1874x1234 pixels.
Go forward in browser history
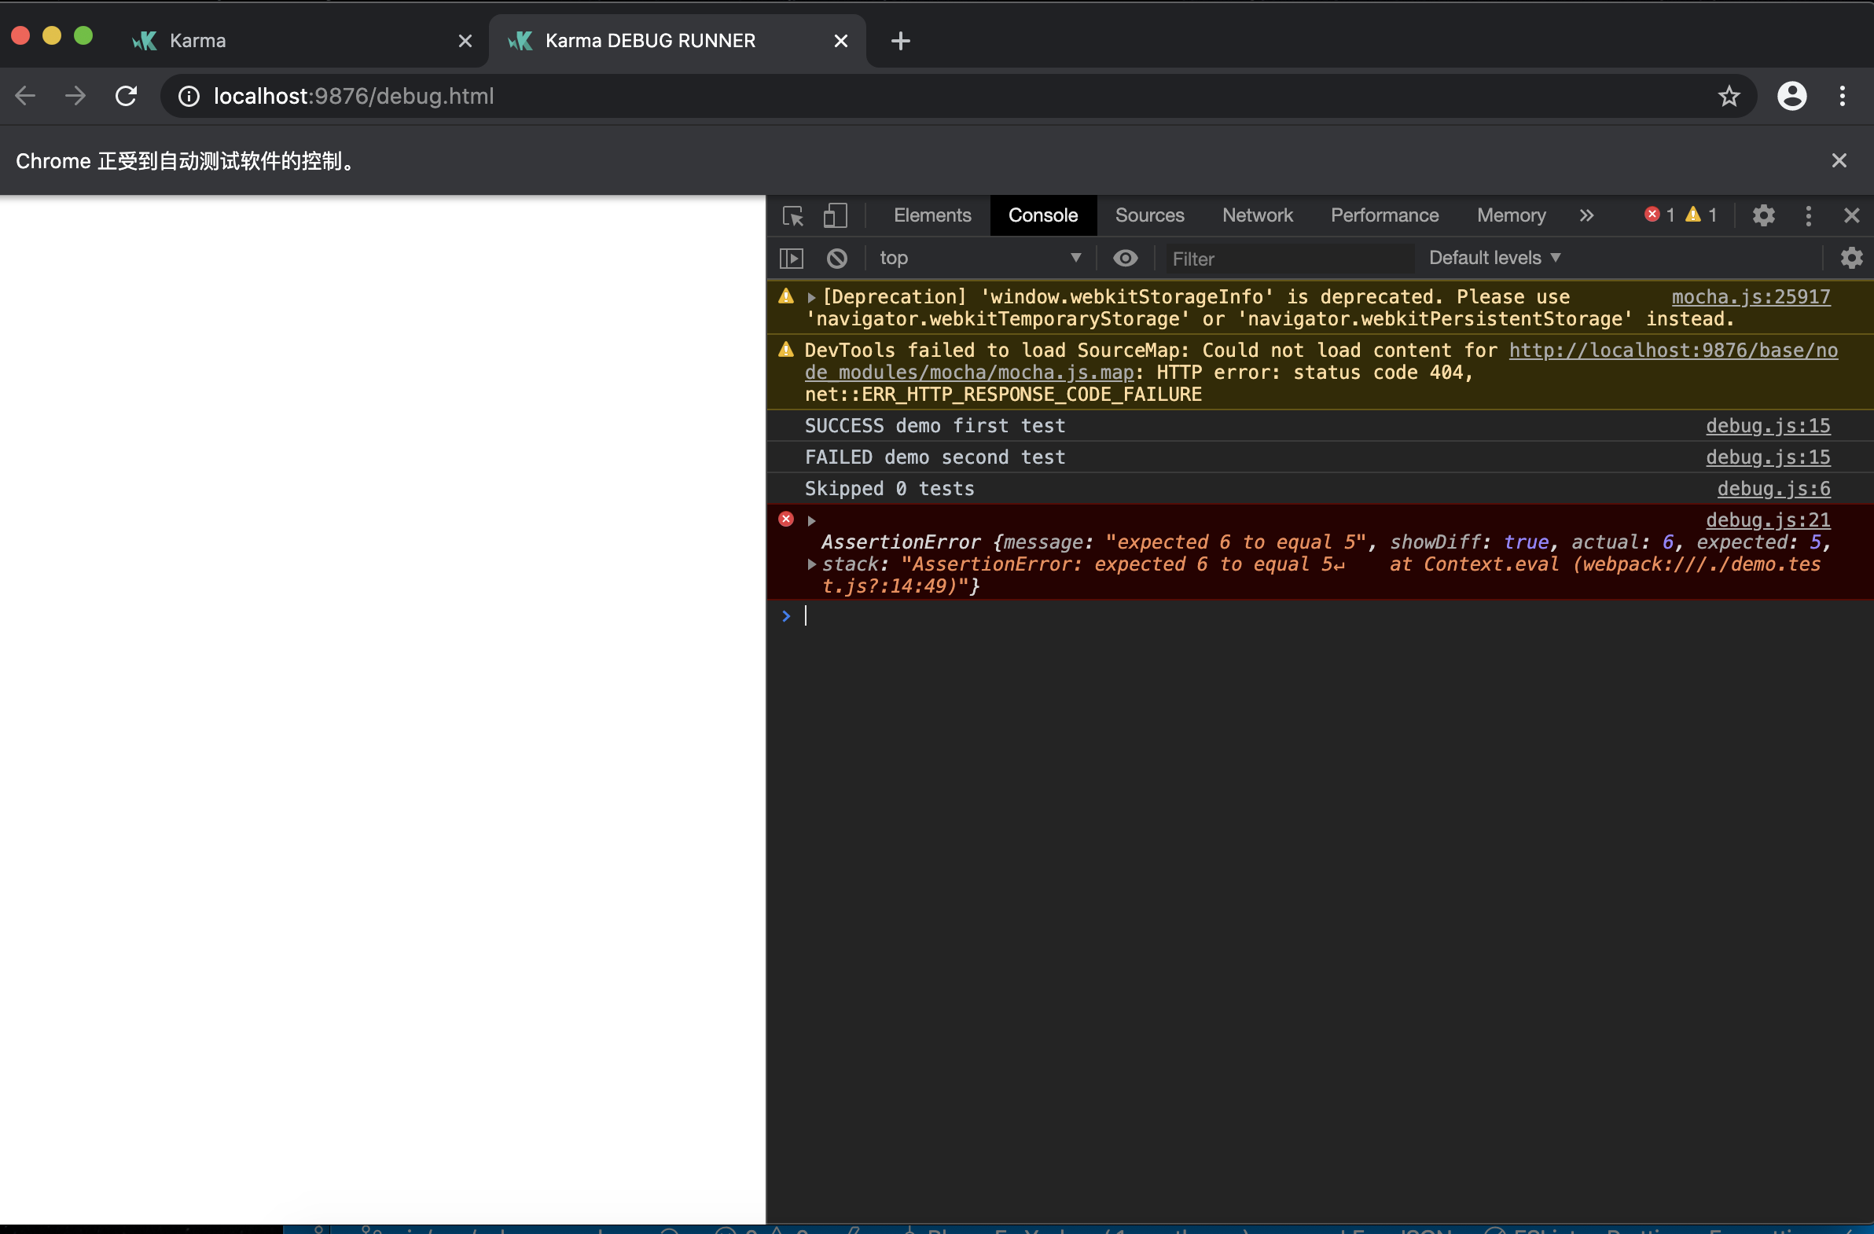click(x=75, y=96)
